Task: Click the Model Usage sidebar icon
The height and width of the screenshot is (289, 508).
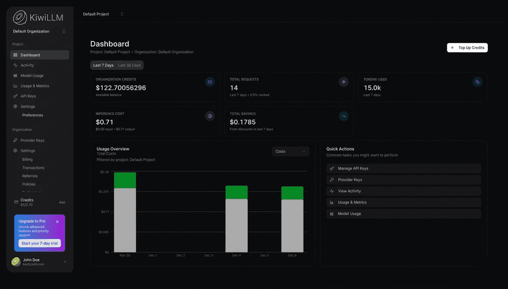Action: click(15, 75)
